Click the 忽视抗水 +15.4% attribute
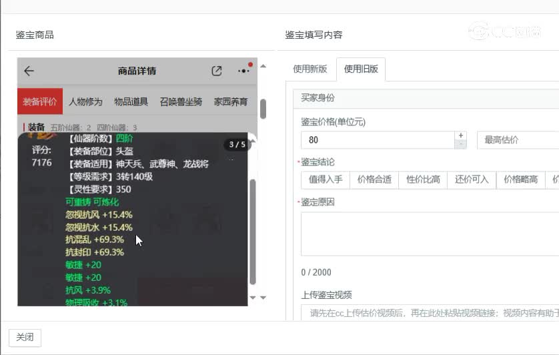 click(99, 228)
